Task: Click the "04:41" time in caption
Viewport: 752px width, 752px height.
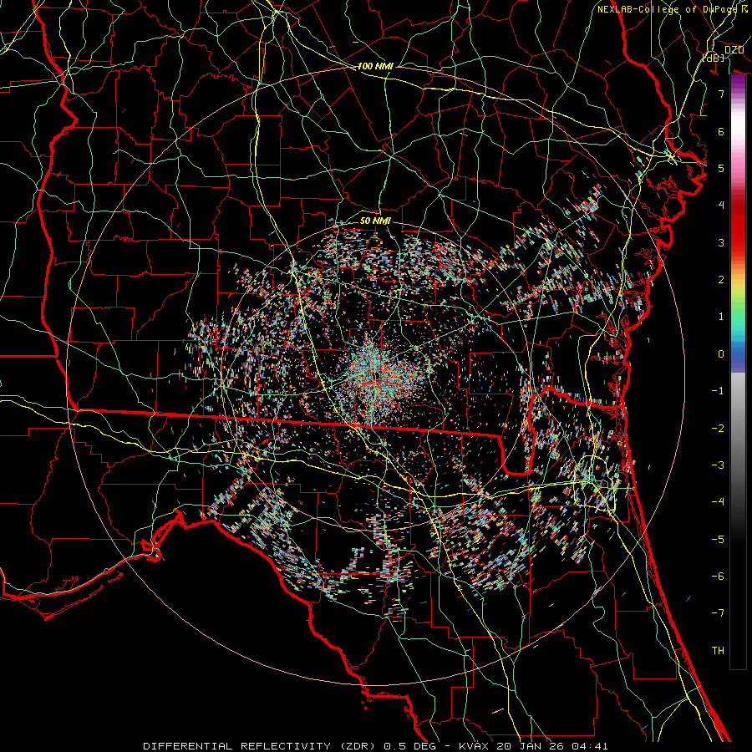Action: pyautogui.click(x=591, y=746)
